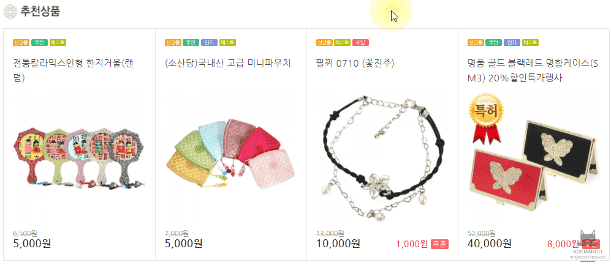Click the 추천 badge on the hanji mirror item
The image size is (611, 265).
tap(39, 42)
